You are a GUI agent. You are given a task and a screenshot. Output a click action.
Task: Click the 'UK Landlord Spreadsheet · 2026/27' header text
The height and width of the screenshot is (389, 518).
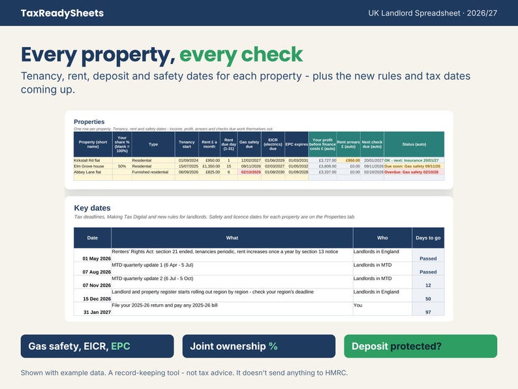pyautogui.click(x=433, y=13)
